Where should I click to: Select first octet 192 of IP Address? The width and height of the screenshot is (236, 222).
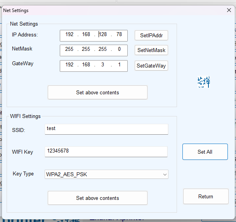(x=69, y=35)
